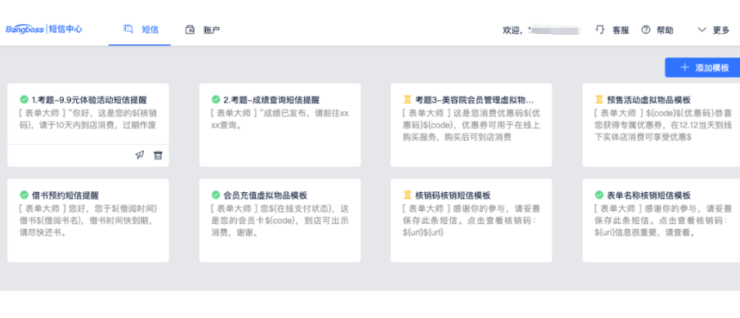Screen dimensions: 740x318
Task: Click the 短信 message icon
Action: pyautogui.click(x=128, y=29)
